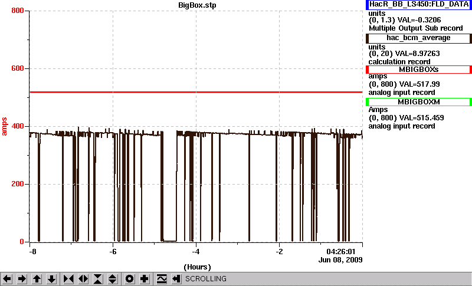Click the 400 tick label on the y-axis

18,126
